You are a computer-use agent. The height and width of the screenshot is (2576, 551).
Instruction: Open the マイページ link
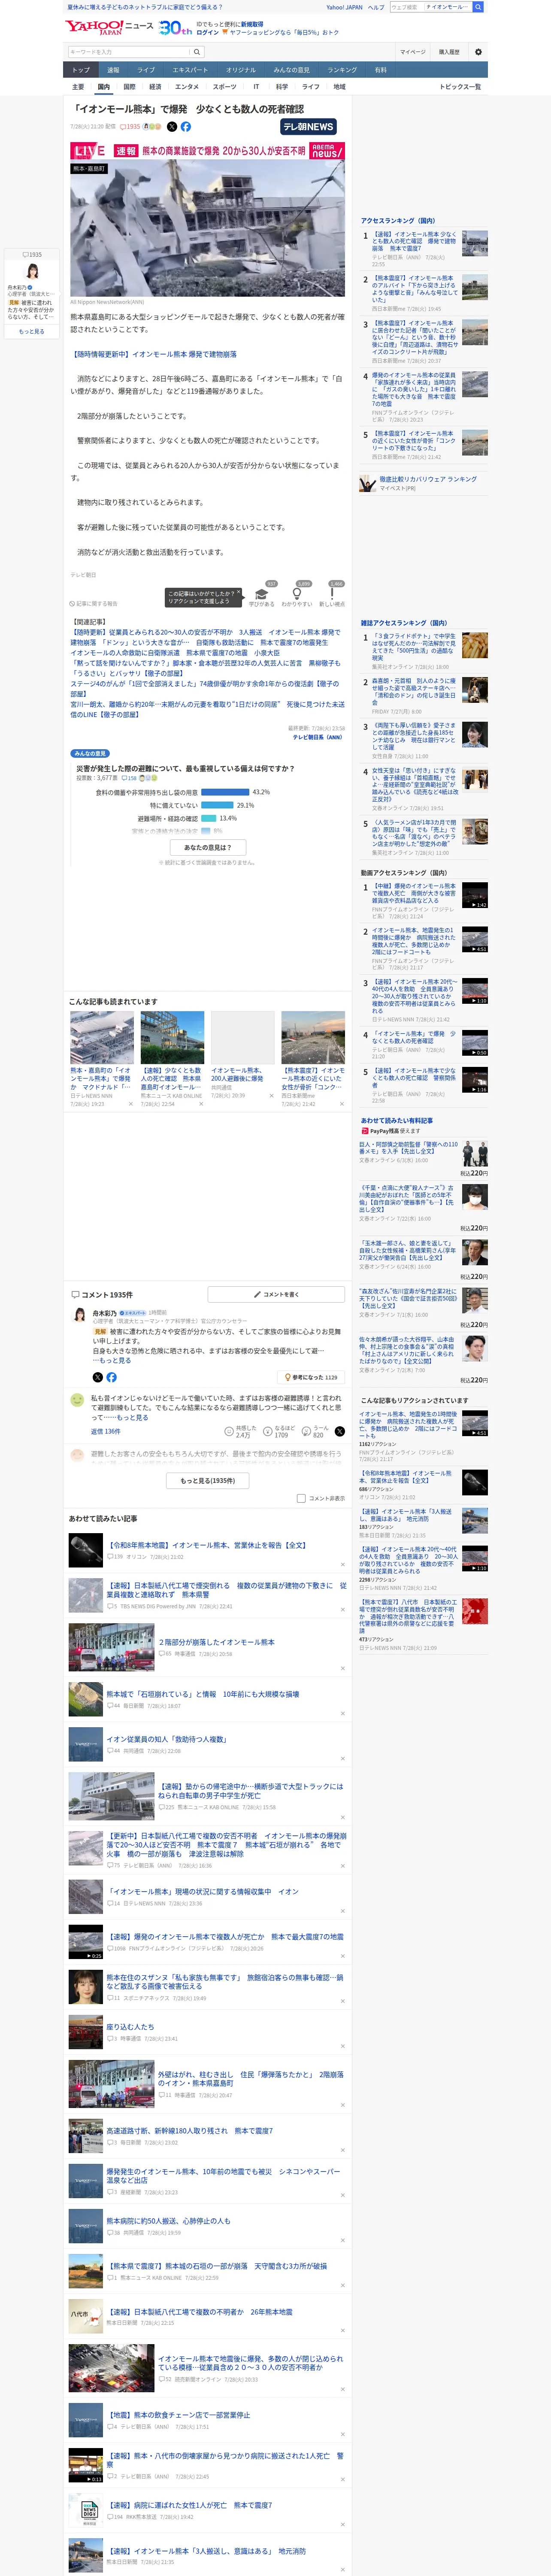tap(413, 52)
